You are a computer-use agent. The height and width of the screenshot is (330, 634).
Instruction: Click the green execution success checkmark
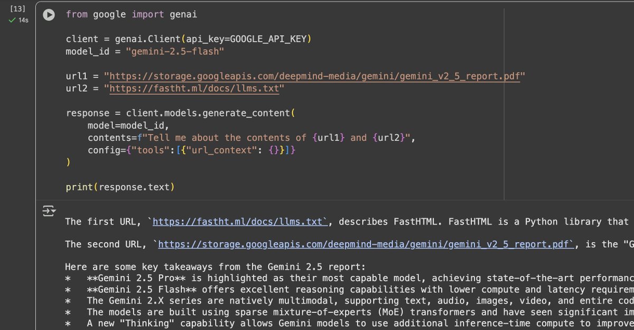tap(12, 20)
